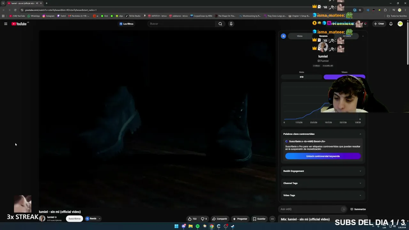Open the Instagram bookmark
The width and height of the screenshot is (409, 230).
(x=49, y=16)
